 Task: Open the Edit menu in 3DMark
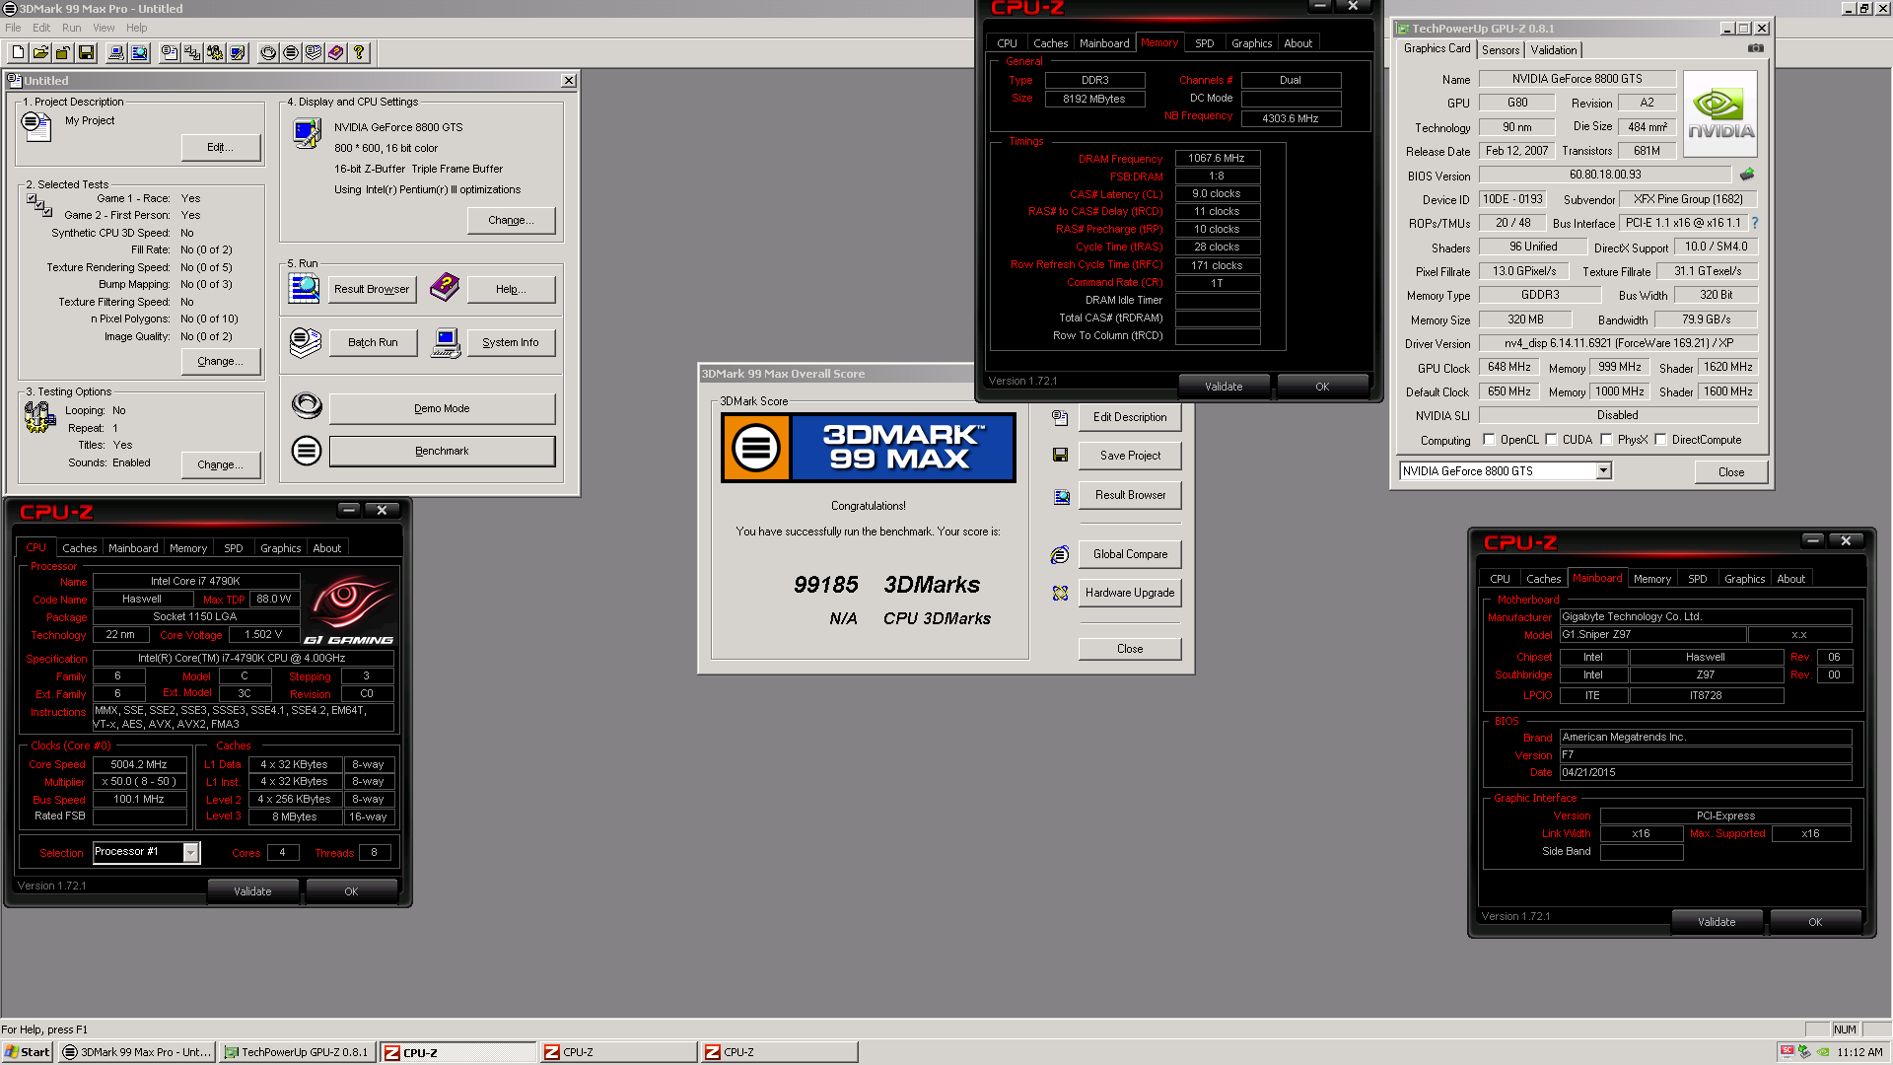[41, 28]
